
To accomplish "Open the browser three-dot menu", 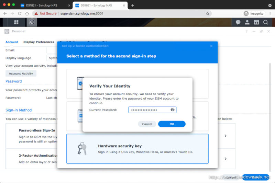I will click(270, 13).
